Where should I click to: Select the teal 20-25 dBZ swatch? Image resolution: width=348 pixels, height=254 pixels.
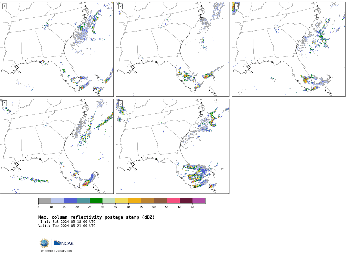point(83,201)
